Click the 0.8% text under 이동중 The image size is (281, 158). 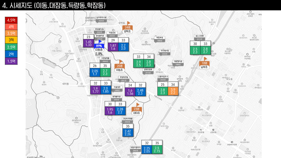99,54
